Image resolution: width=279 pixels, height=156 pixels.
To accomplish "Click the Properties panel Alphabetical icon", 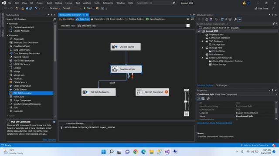I will pos(203,99).
